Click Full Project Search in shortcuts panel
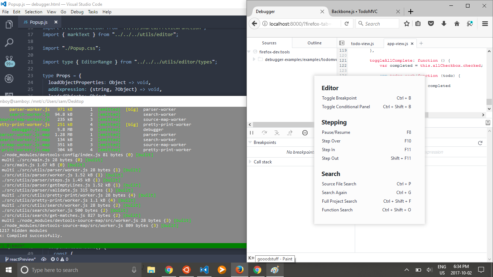 (x=339, y=201)
